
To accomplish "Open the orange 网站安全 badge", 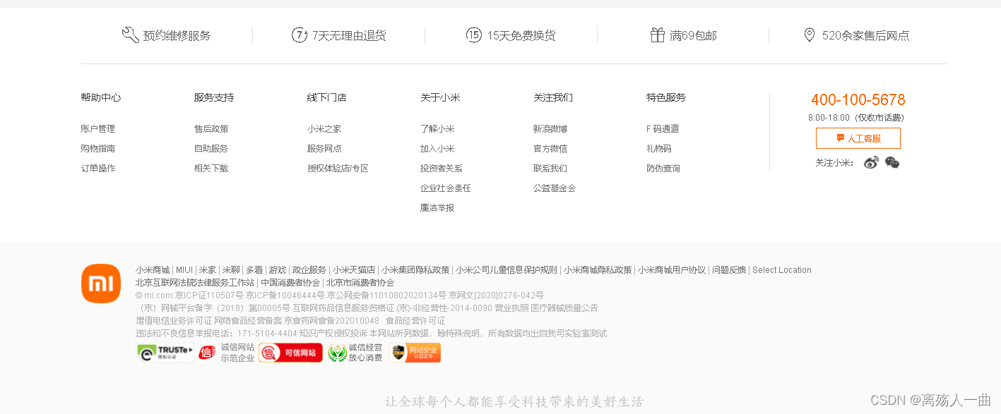I will click(415, 353).
